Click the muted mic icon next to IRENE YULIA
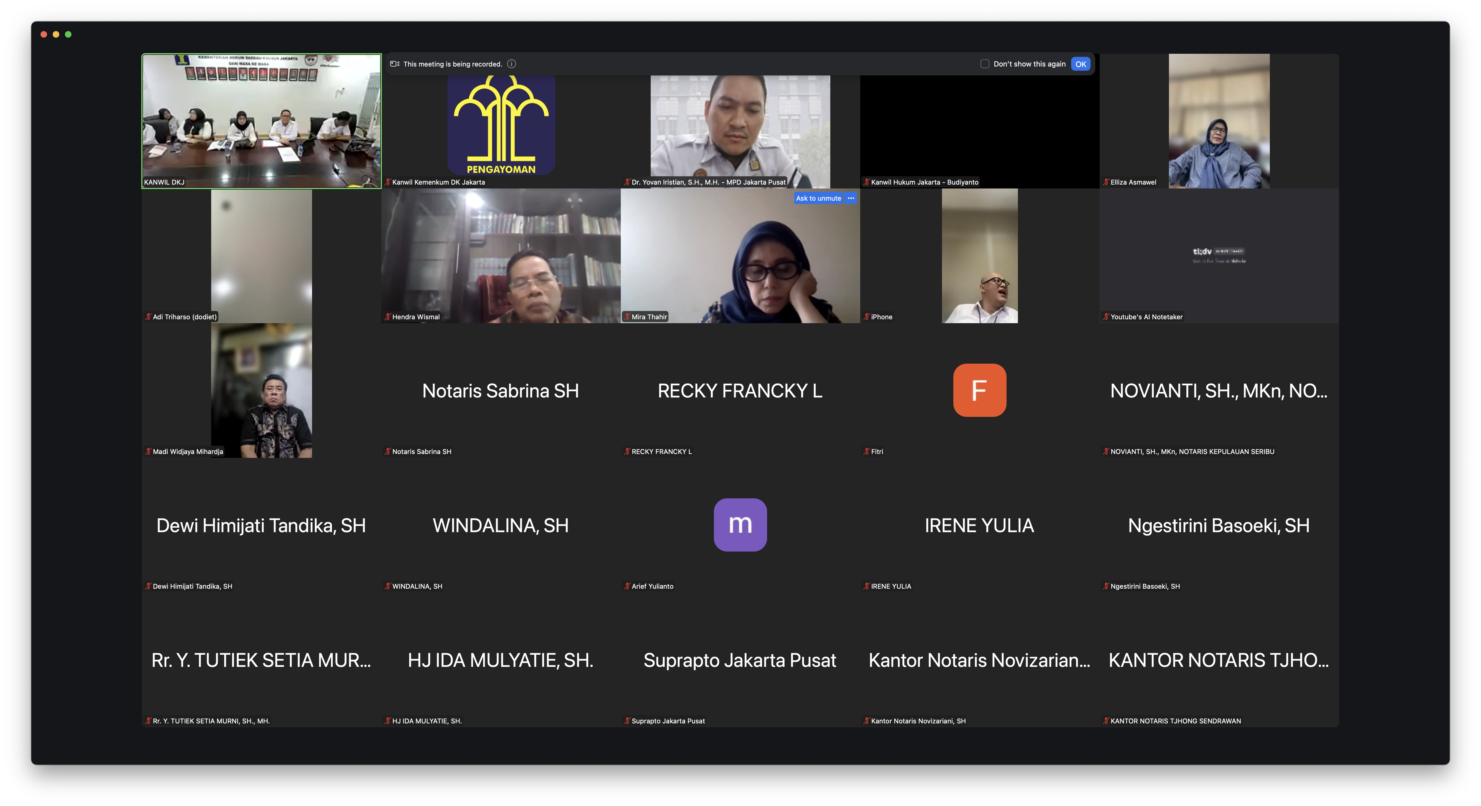The height and width of the screenshot is (806, 1481). click(866, 586)
